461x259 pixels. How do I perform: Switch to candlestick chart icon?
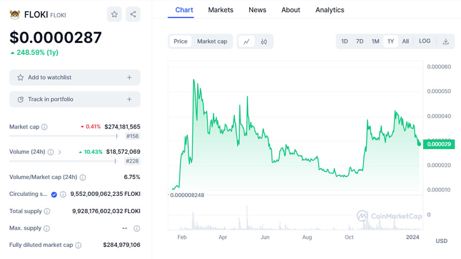click(264, 42)
